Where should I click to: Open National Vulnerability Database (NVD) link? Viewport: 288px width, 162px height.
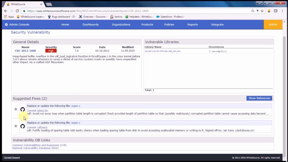[x=36, y=148]
